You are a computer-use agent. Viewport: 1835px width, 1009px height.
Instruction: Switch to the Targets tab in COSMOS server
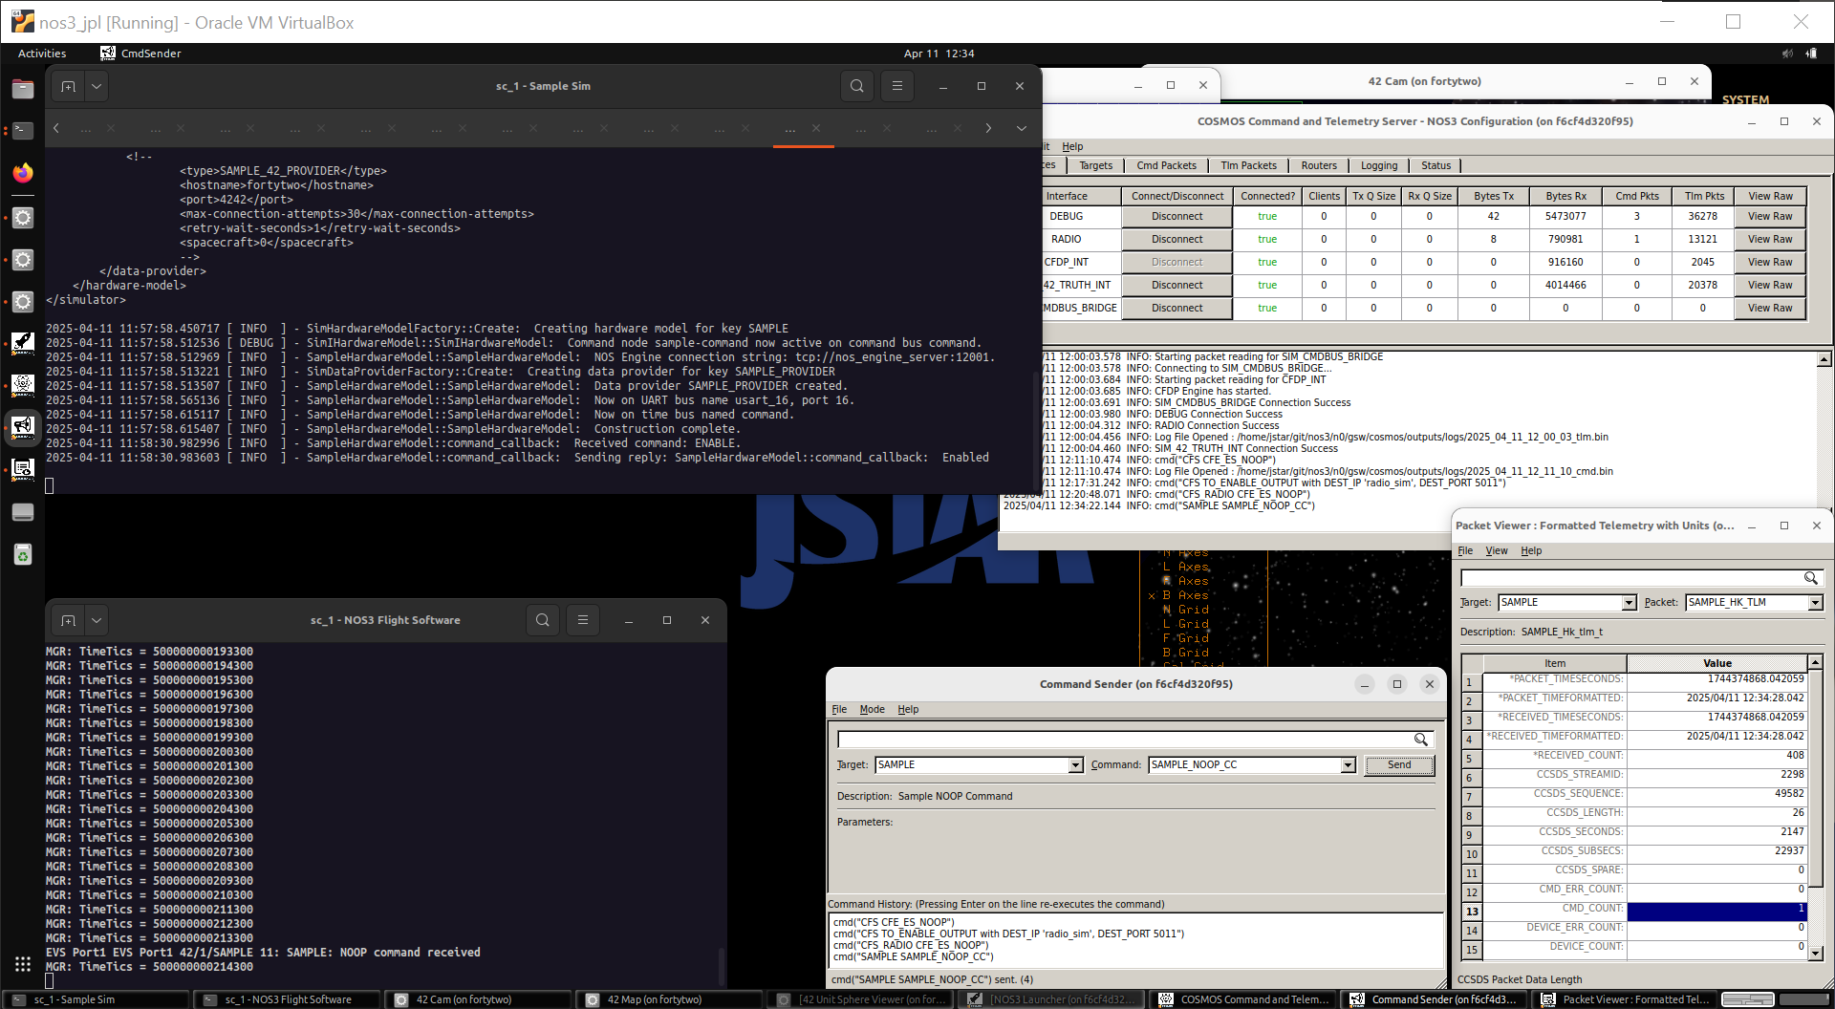pos(1096,165)
